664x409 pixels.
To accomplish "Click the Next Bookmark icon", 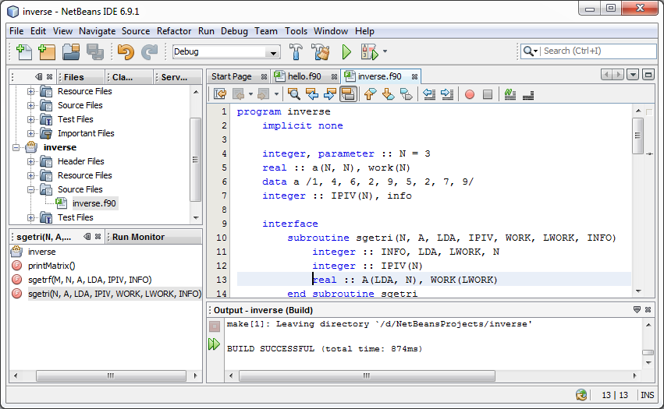I will 388,94.
